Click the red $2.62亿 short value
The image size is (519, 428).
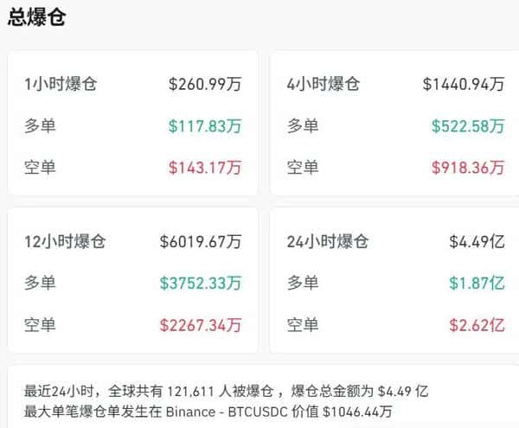click(480, 325)
